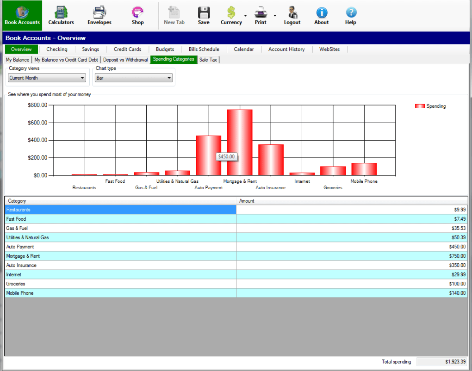The width and height of the screenshot is (472, 371).
Task: Click the red Spending legend swatch
Action: coord(419,106)
